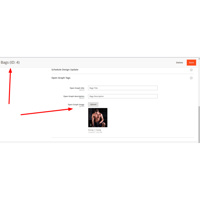Screen dimensions: 200x200
Task: Click the Open Graph Image label
Action: 76,104
